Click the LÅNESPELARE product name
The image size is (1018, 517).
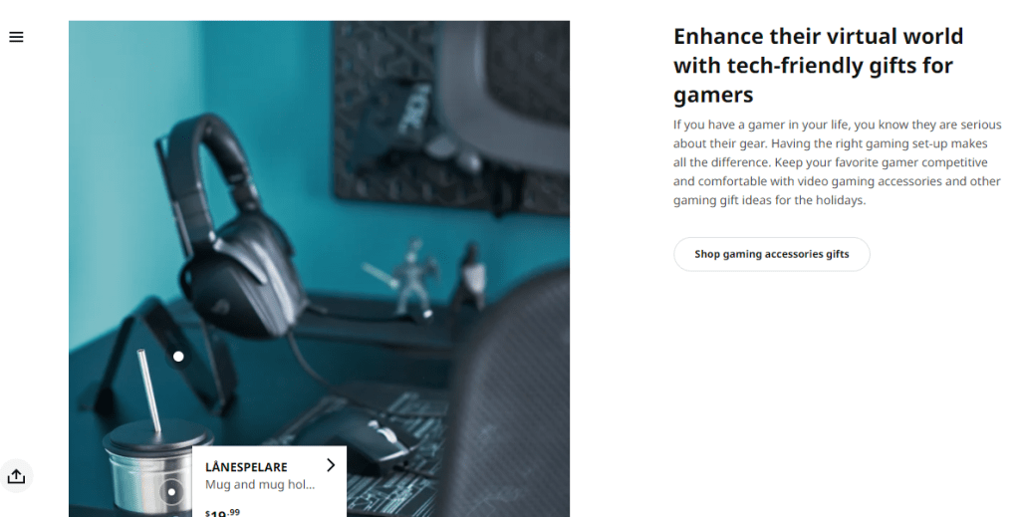coord(246,467)
